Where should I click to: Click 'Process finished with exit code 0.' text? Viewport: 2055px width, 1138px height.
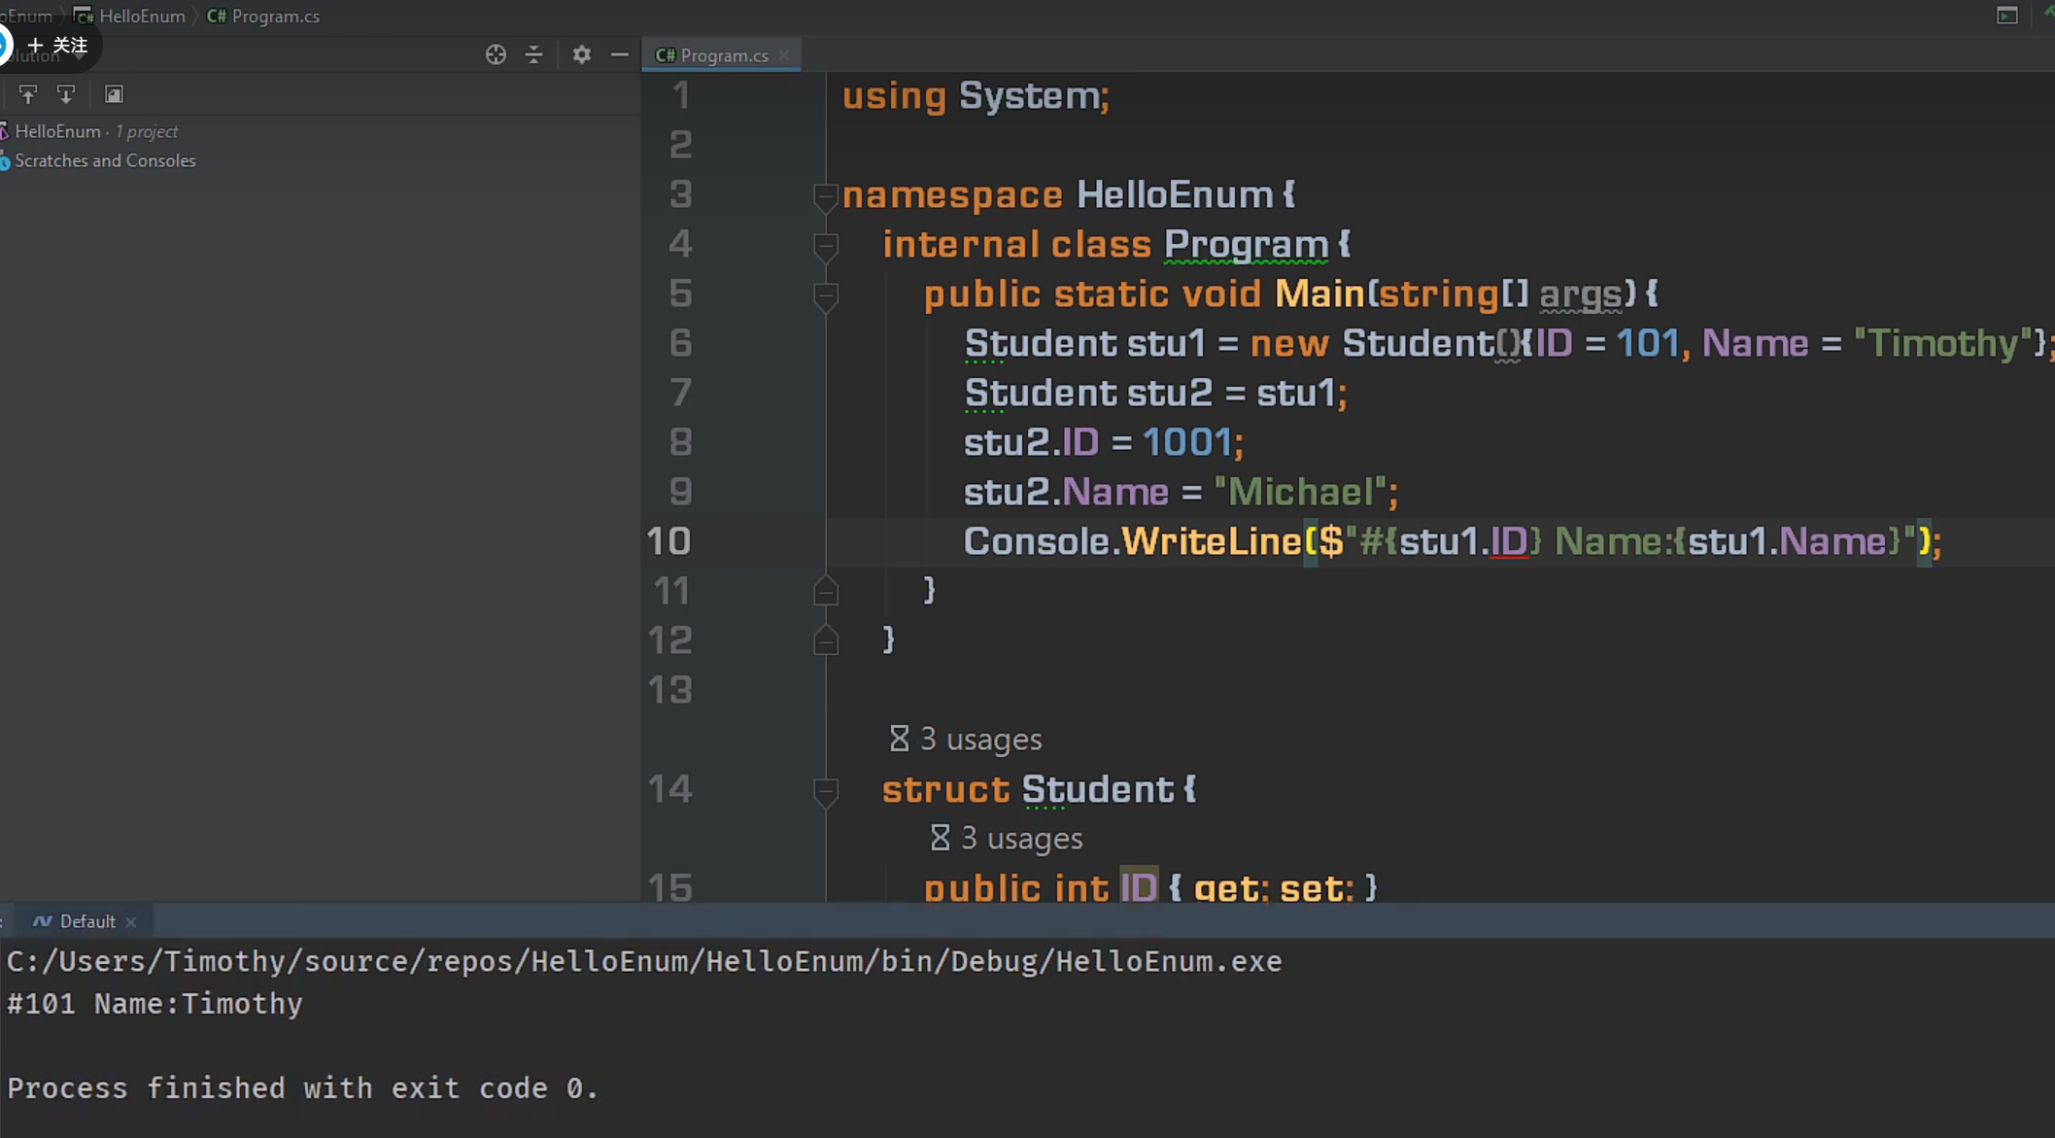click(x=302, y=1088)
